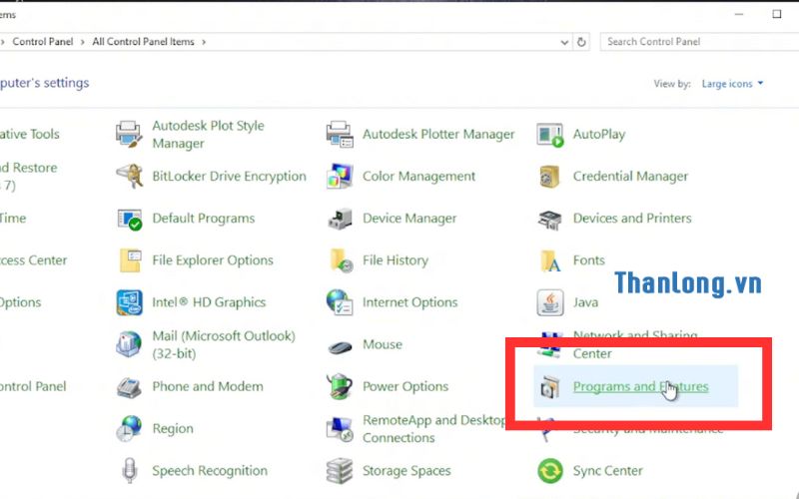
Task: Open the Internet Options link
Action: tap(410, 302)
